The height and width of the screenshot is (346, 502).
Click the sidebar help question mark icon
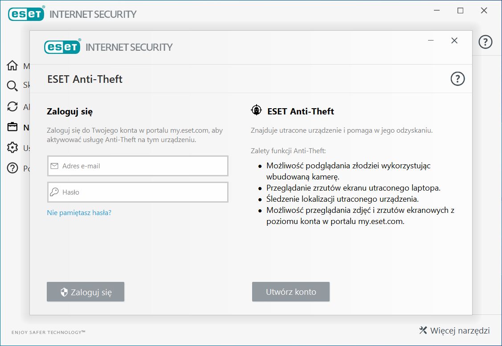coord(12,168)
